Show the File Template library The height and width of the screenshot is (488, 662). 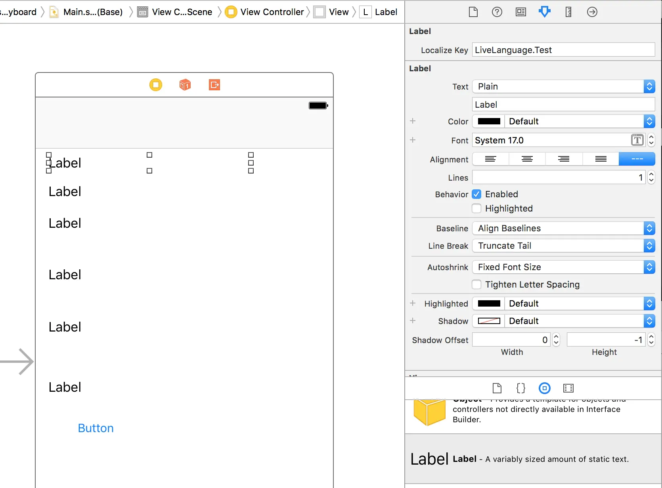pyautogui.click(x=497, y=388)
